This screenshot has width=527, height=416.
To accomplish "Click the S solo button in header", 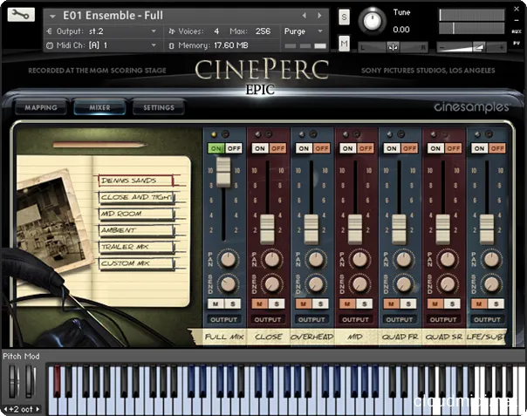I will pos(345,17).
